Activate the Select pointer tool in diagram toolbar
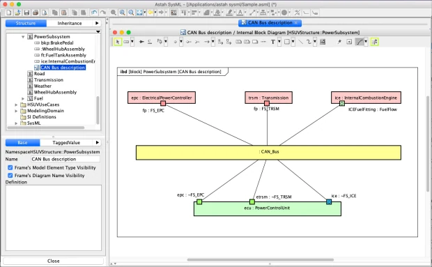This screenshot has height=267, width=432. point(118,42)
